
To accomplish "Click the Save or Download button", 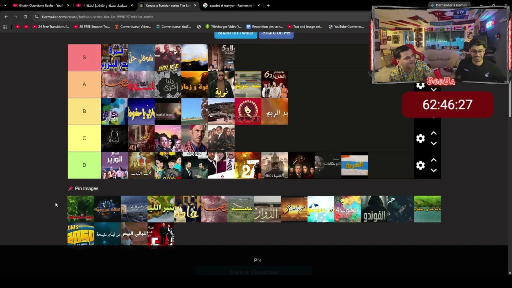I will [254, 272].
